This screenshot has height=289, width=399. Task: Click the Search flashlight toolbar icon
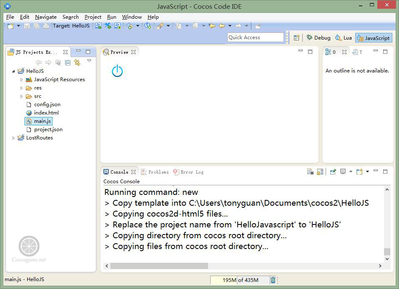pyautogui.click(x=160, y=26)
